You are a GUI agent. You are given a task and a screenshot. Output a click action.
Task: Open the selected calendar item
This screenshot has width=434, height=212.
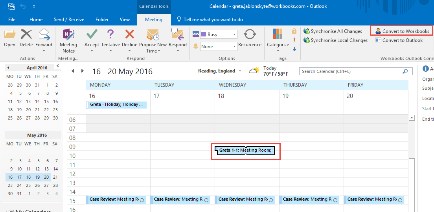click(10, 38)
